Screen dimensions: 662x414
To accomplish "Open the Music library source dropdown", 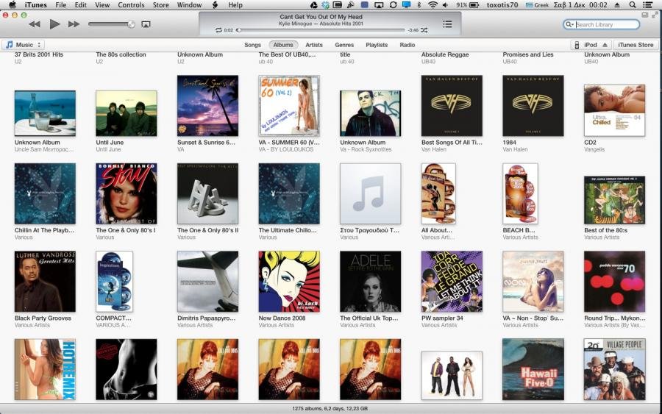I will (x=24, y=45).
